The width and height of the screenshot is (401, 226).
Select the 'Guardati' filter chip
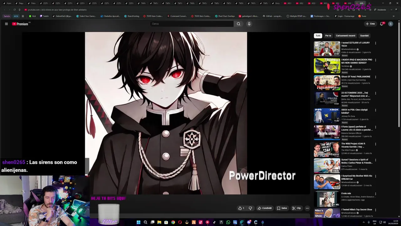pyautogui.click(x=364, y=36)
